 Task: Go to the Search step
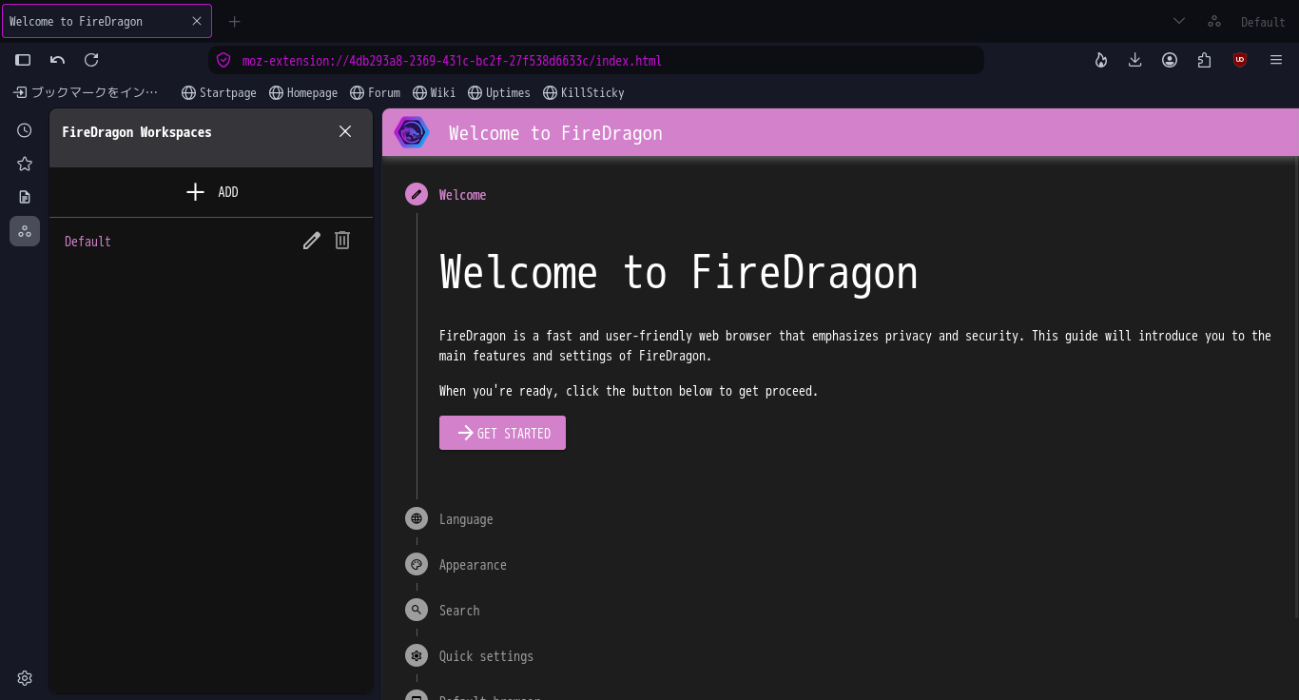[459, 611]
